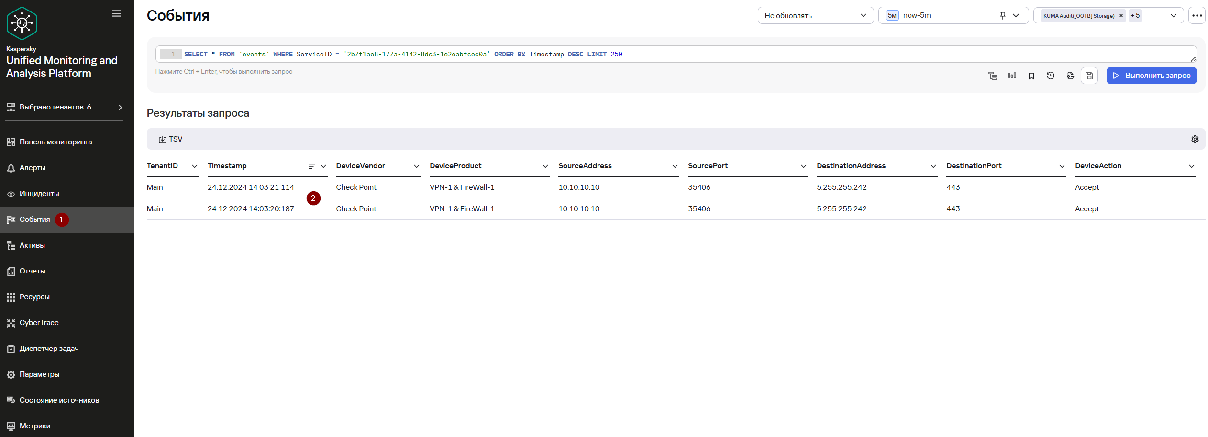Expand the Выбрано тенантов: 6 selector
The image size is (1208, 437).
tap(64, 107)
